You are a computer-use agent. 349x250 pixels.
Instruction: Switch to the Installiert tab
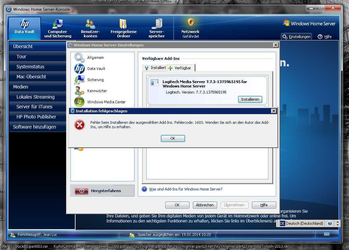[155, 68]
